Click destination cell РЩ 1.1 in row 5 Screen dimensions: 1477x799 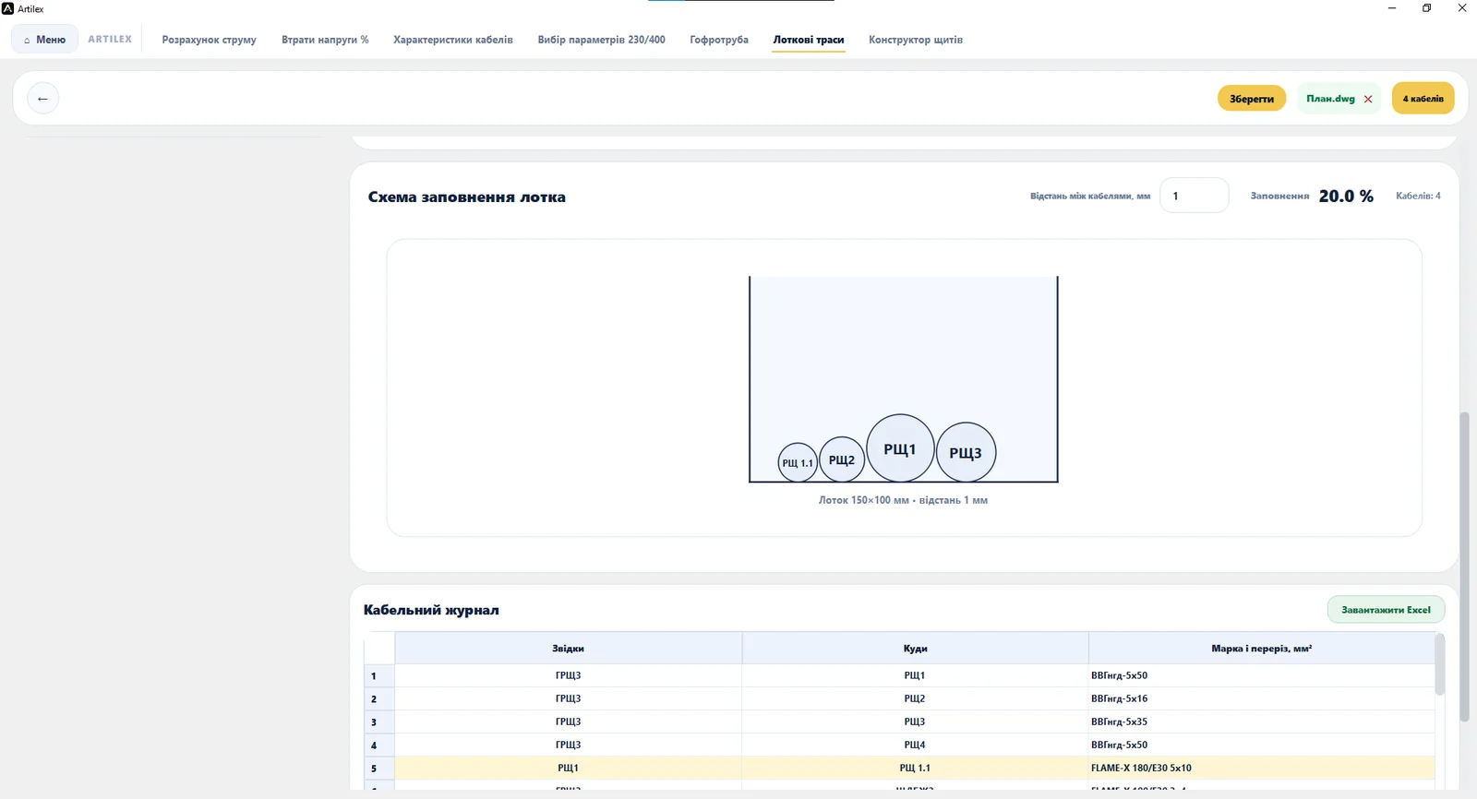pos(915,768)
